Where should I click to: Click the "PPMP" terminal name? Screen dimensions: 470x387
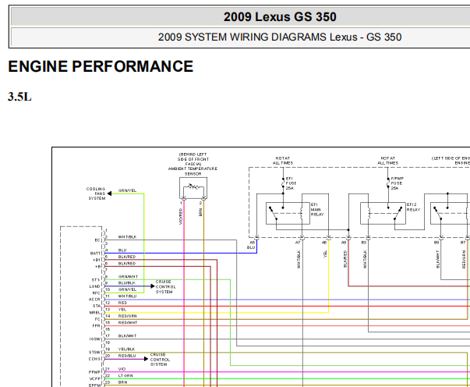coord(95,372)
